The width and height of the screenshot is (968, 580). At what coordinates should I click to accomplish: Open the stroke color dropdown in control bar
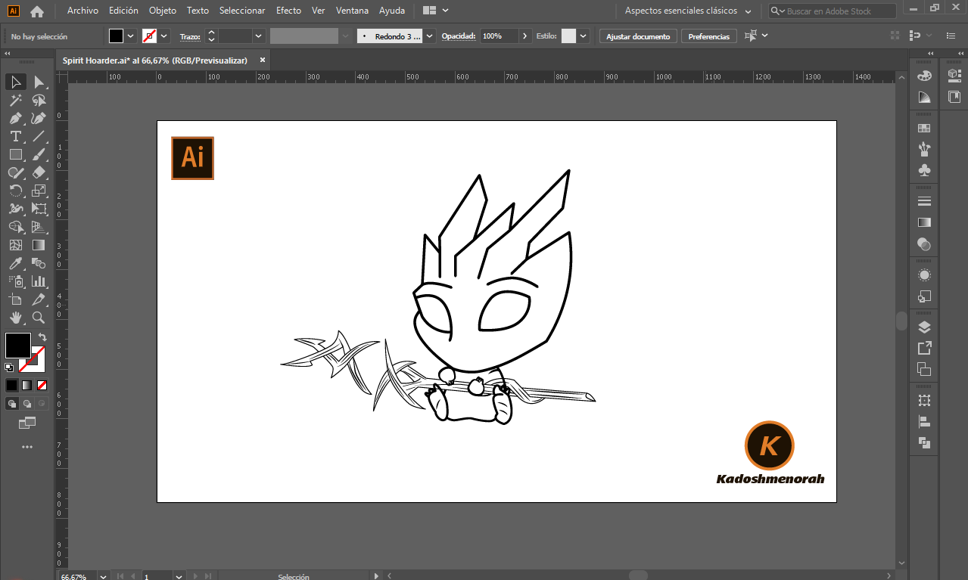(x=164, y=36)
